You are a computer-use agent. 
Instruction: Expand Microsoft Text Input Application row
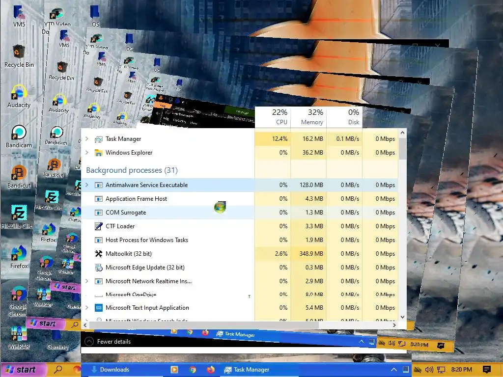pyautogui.click(x=87, y=308)
